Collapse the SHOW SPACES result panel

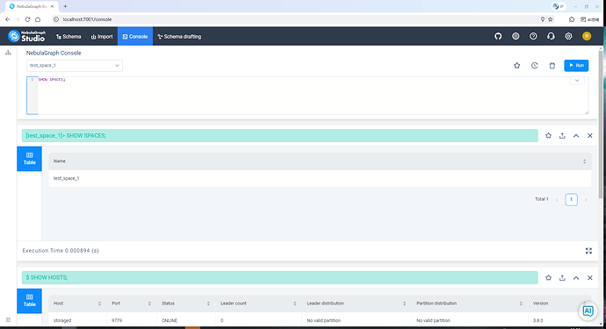(x=576, y=135)
